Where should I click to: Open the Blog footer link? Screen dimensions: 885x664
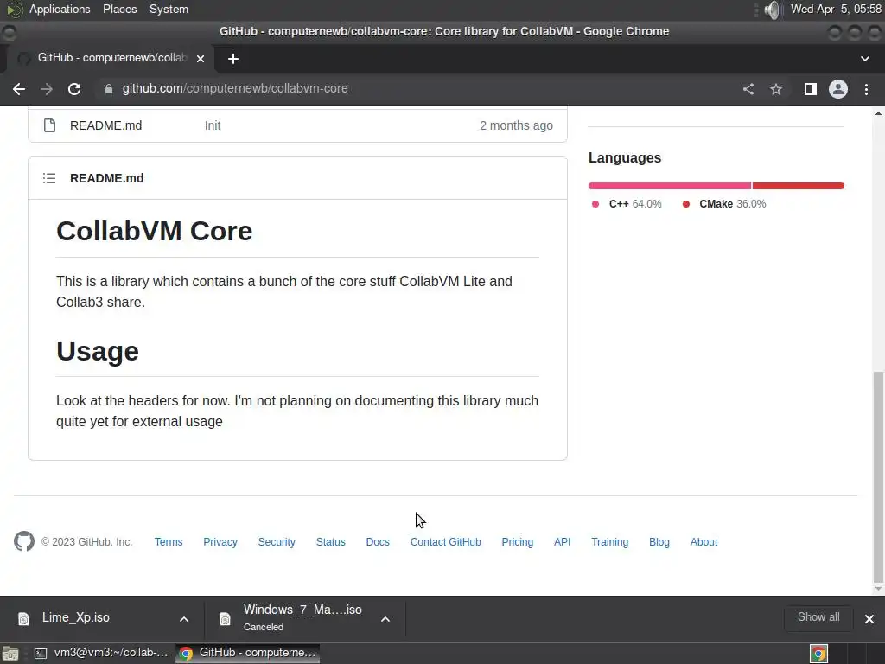click(659, 541)
